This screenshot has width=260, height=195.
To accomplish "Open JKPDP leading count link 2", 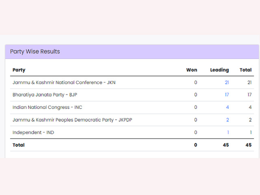I will [227, 120].
